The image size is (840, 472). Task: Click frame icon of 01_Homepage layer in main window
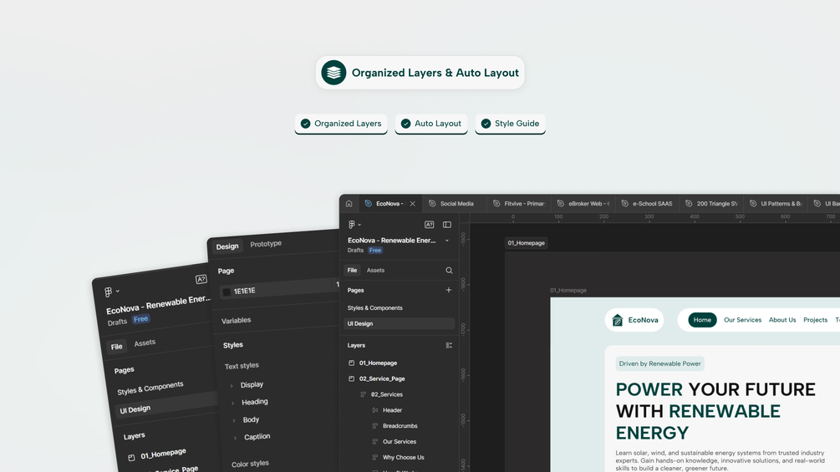(x=351, y=363)
